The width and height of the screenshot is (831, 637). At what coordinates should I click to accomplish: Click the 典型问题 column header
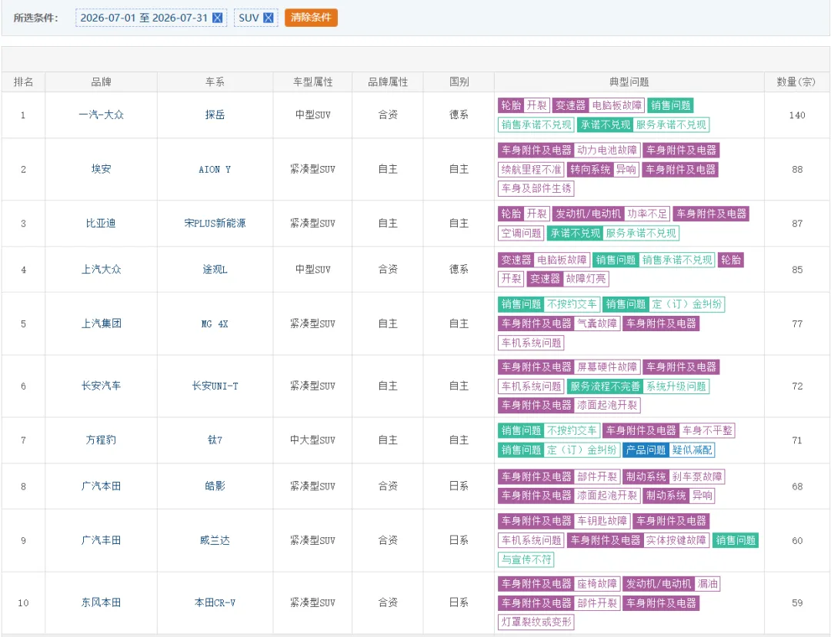[629, 82]
